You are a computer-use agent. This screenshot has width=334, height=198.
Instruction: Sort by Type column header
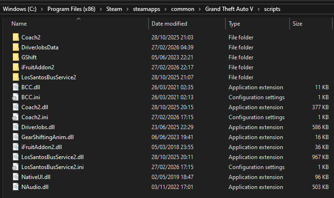[x=234, y=24]
